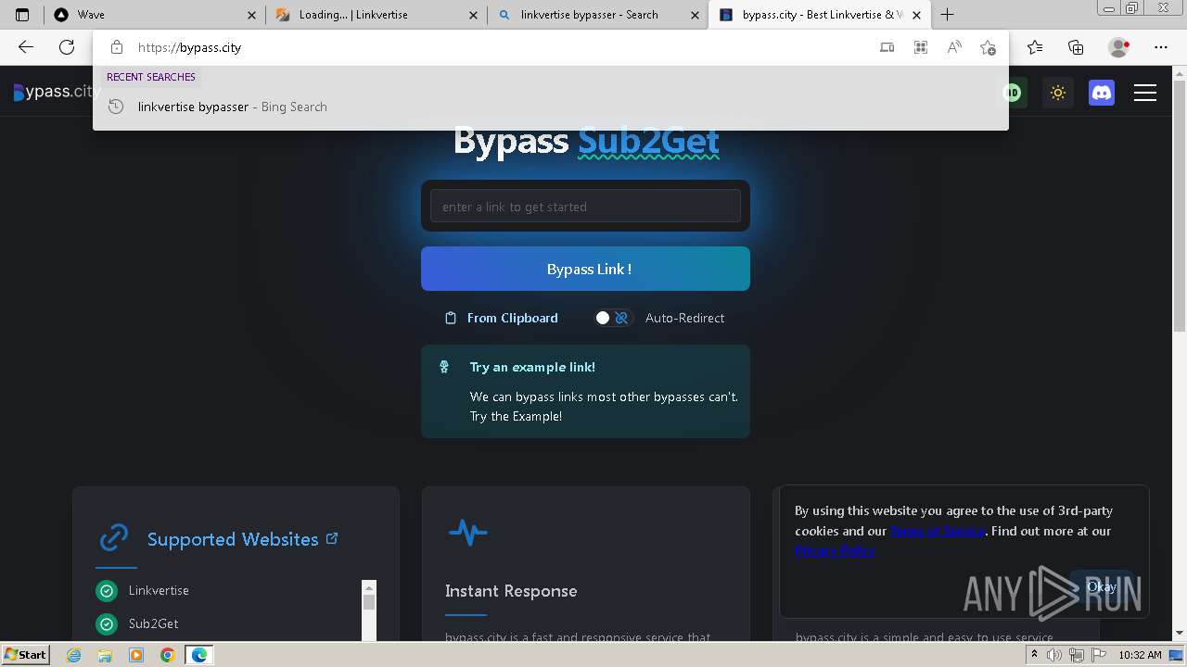Screen dimensions: 1187x667
Task: Open the Edge tab actions menu
Action: click(22, 15)
